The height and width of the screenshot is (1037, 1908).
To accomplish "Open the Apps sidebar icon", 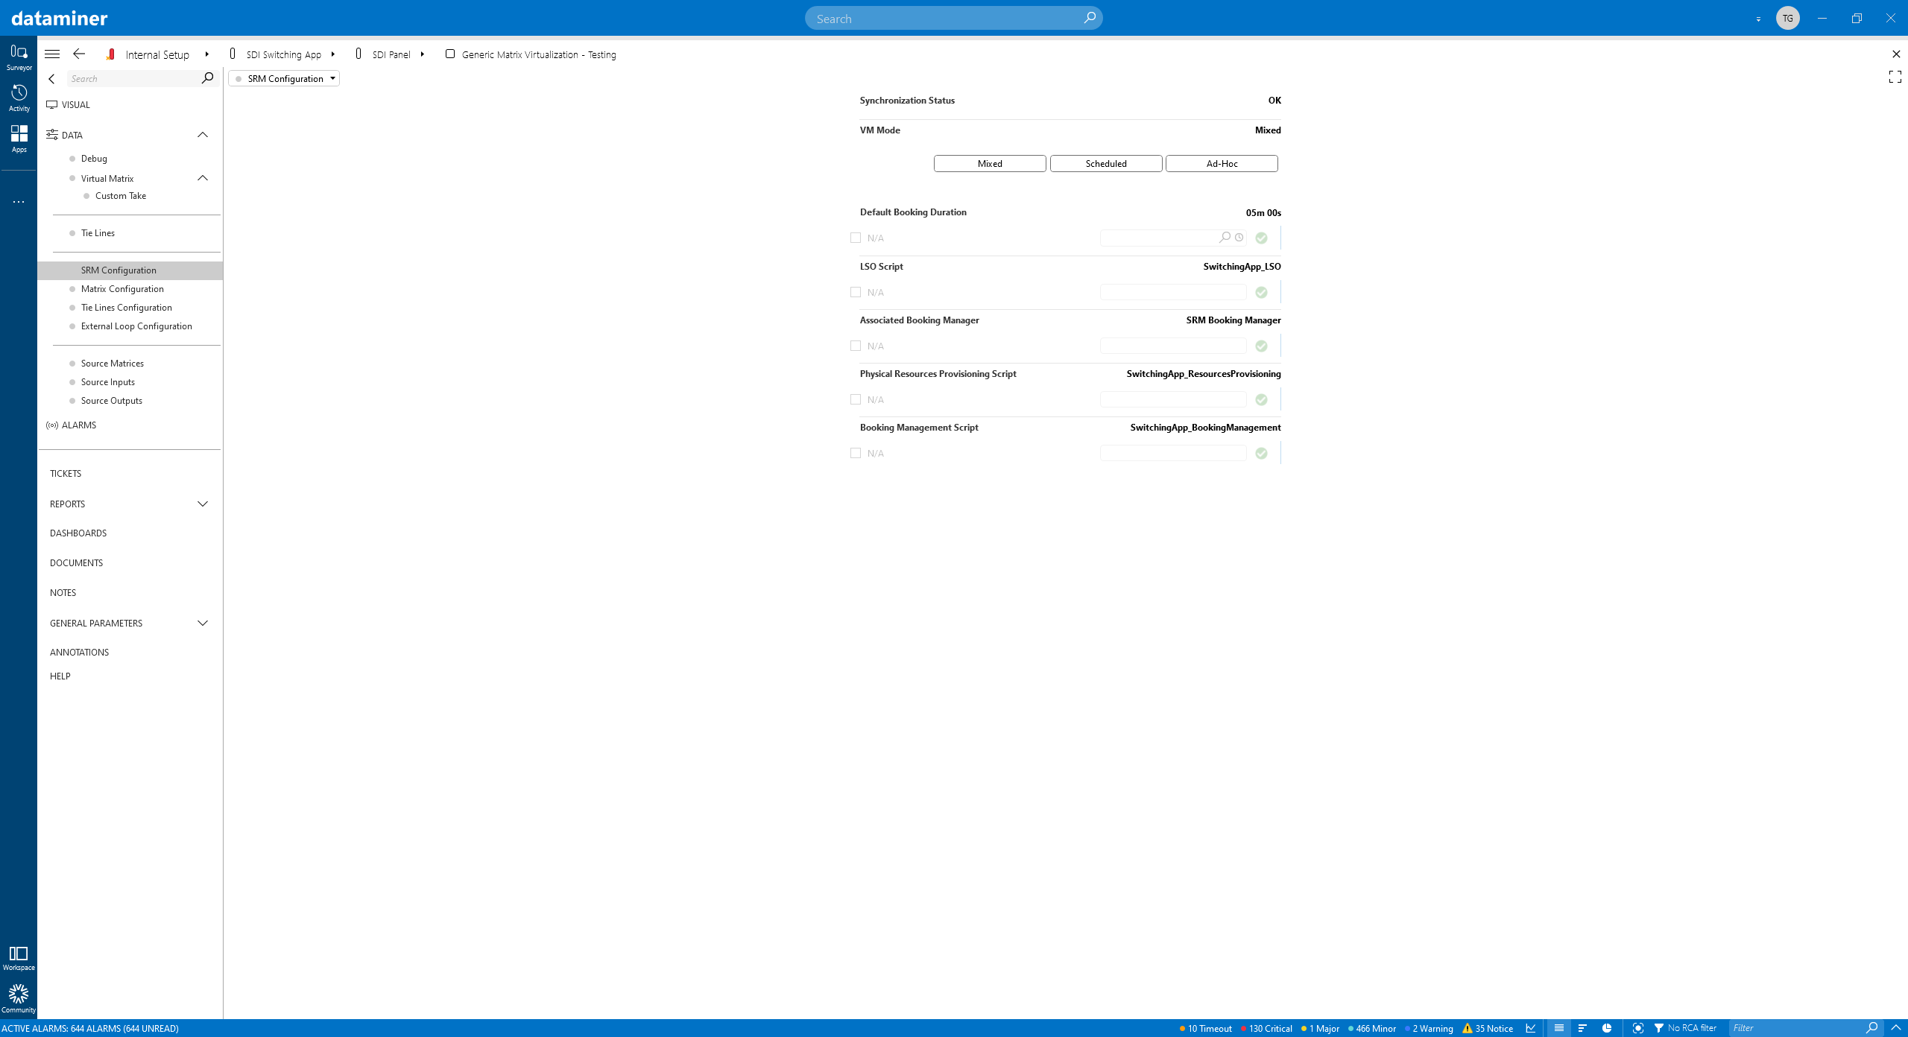I will pyautogui.click(x=19, y=139).
